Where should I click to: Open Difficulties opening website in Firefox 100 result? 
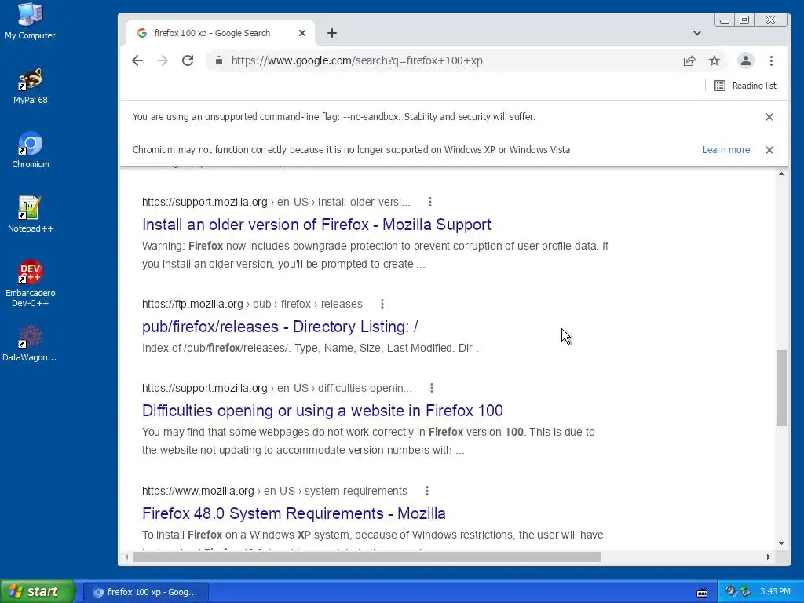pyautogui.click(x=323, y=411)
